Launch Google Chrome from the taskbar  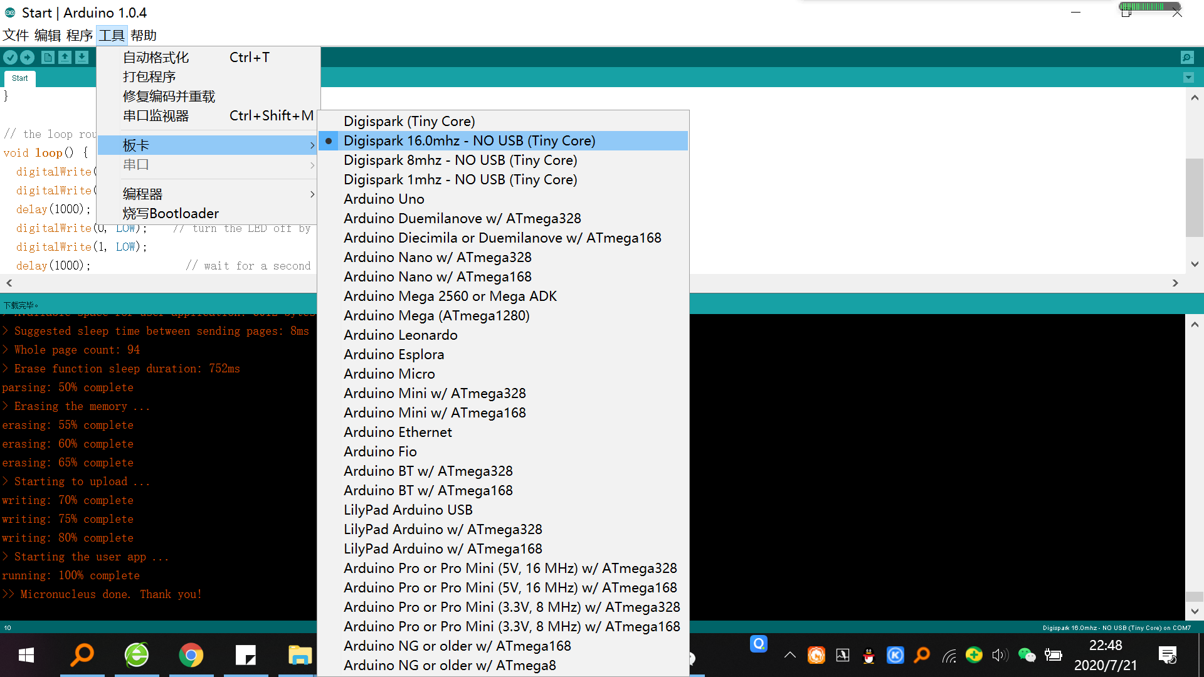pyautogui.click(x=191, y=655)
